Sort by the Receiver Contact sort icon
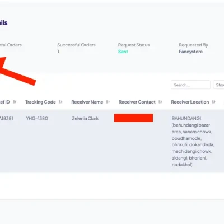 click(x=160, y=102)
